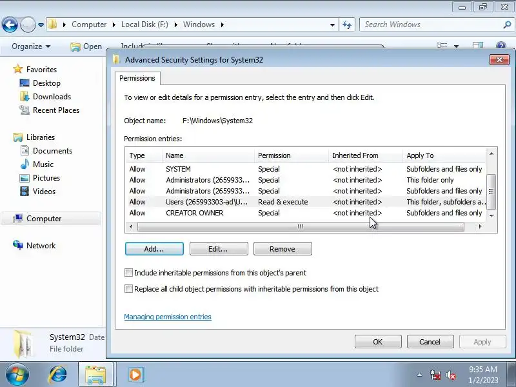Click the Type column header
516x387 pixels.
[144, 155]
